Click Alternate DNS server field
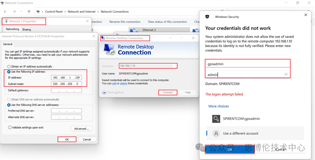 66,117
